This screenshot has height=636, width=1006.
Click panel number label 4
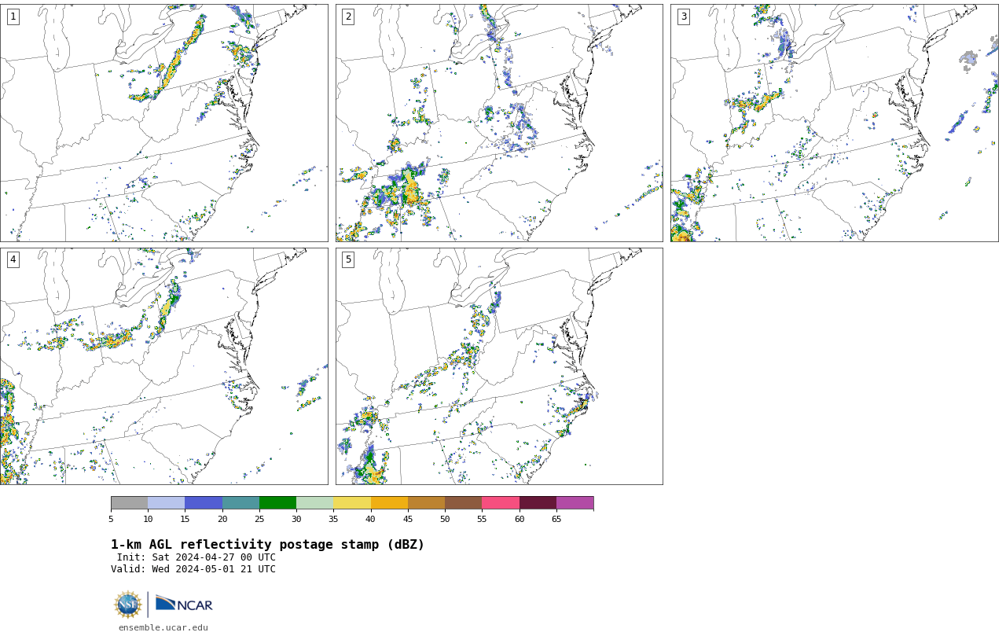pyautogui.click(x=13, y=259)
